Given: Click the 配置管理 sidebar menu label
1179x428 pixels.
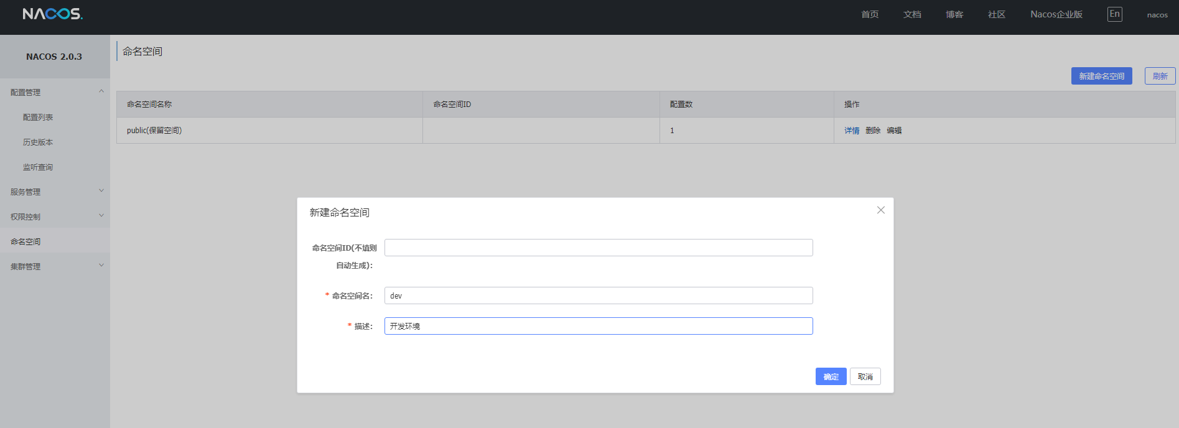Looking at the screenshot, I should (26, 92).
